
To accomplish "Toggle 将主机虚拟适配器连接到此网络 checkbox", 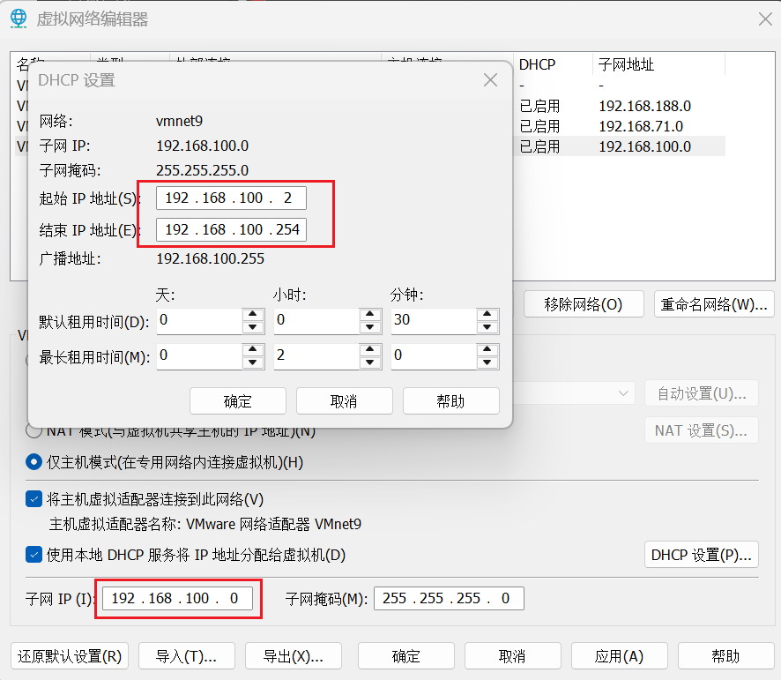I will (33, 499).
